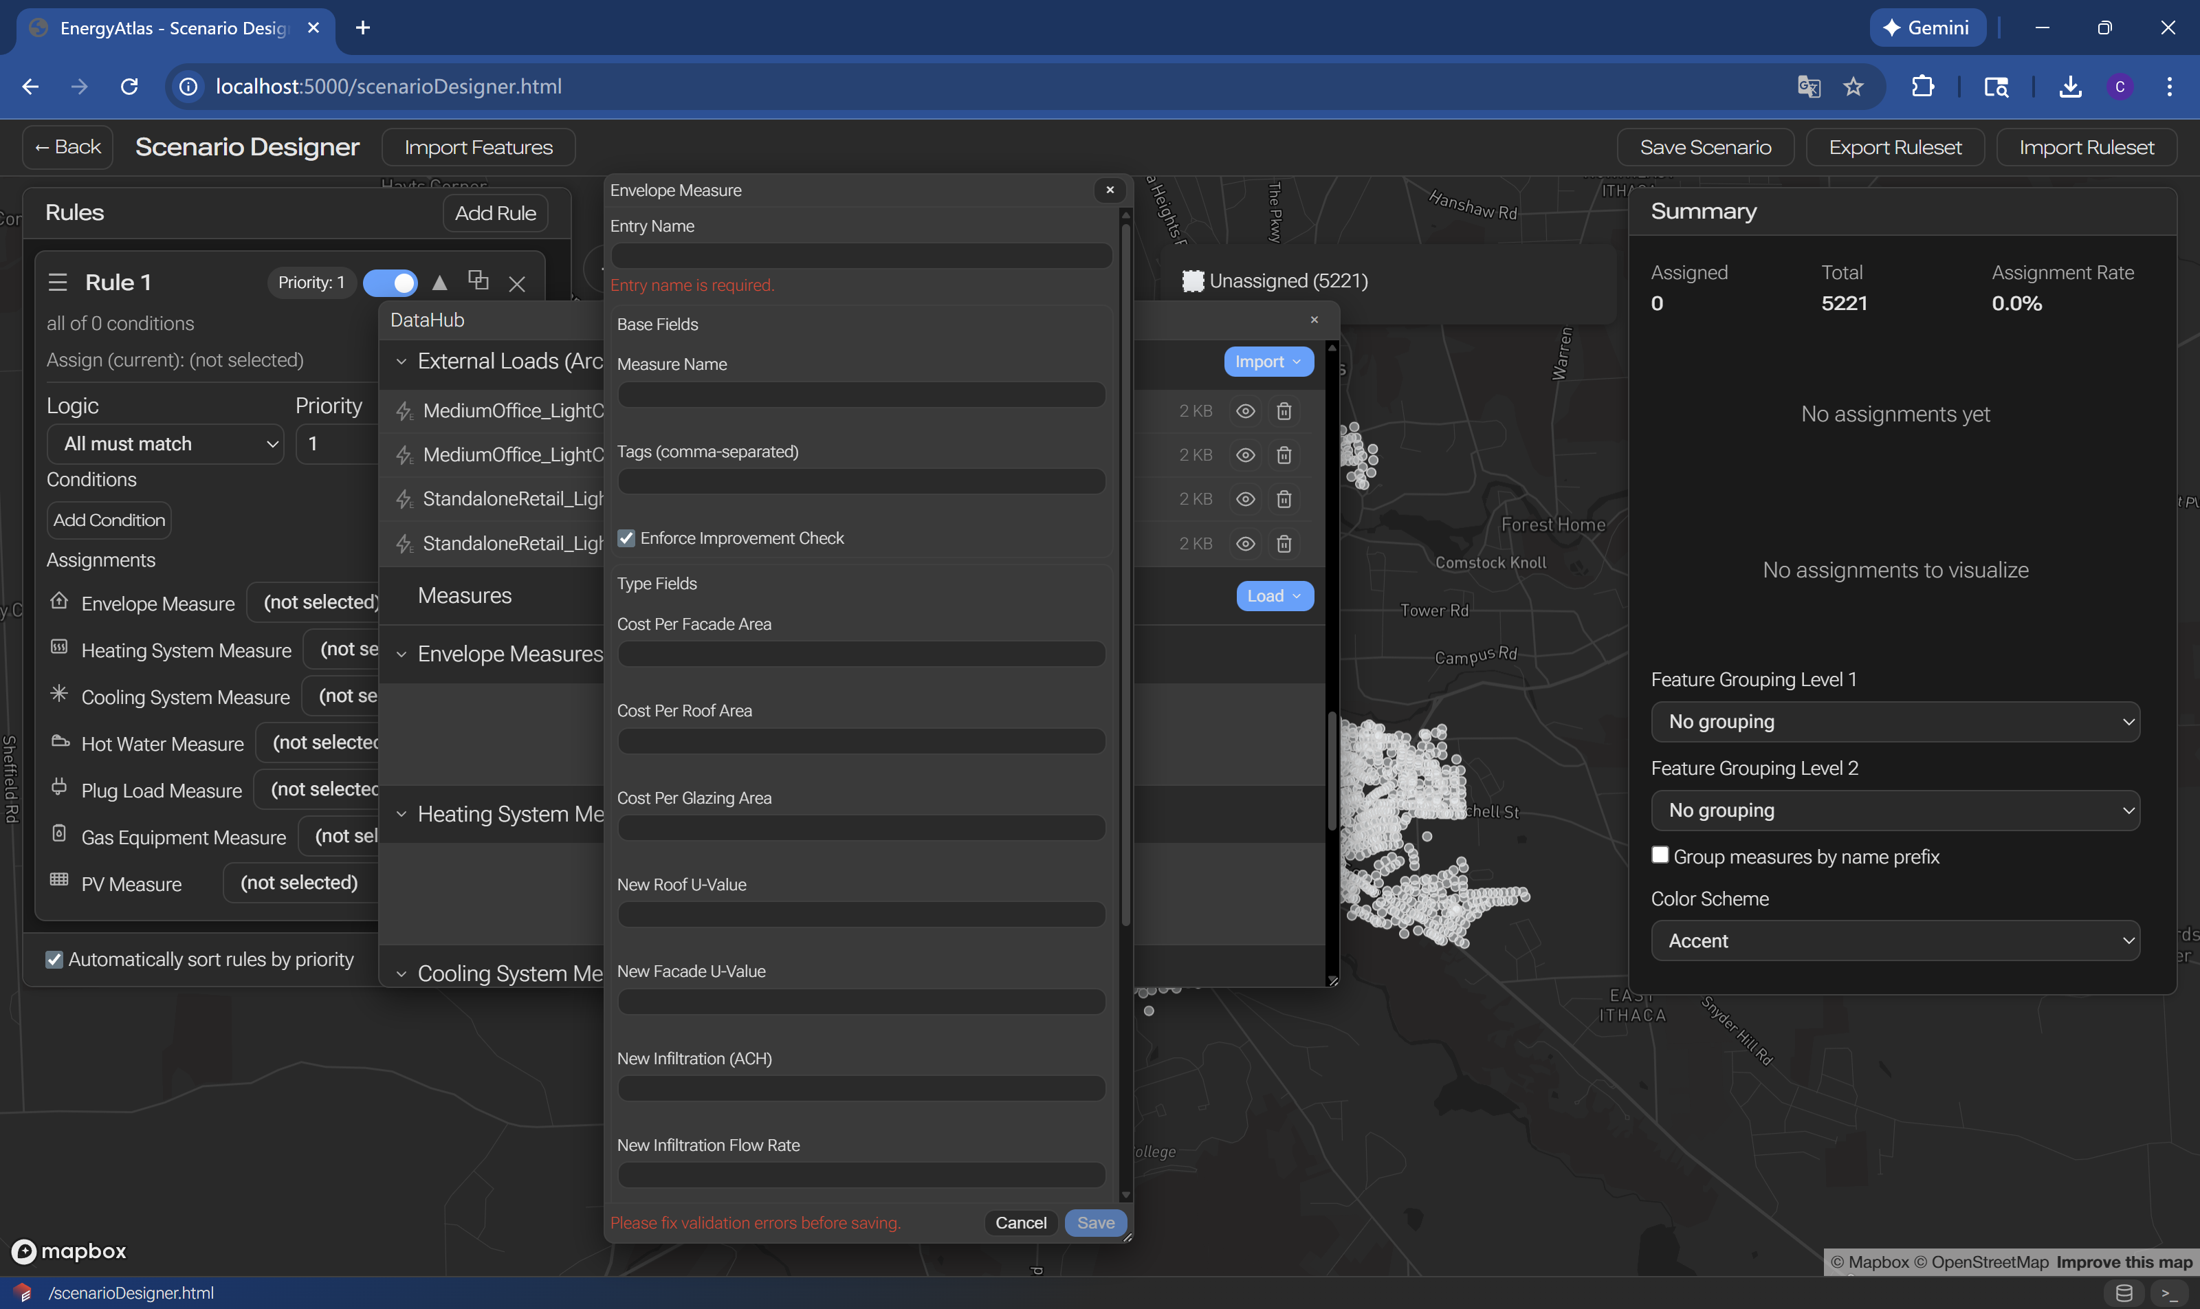Open Feature Grouping Level 1 dropdown
Screen dimensions: 2200x1309
[x=1895, y=722]
